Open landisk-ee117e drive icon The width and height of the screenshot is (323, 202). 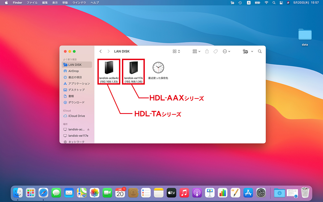click(x=134, y=68)
